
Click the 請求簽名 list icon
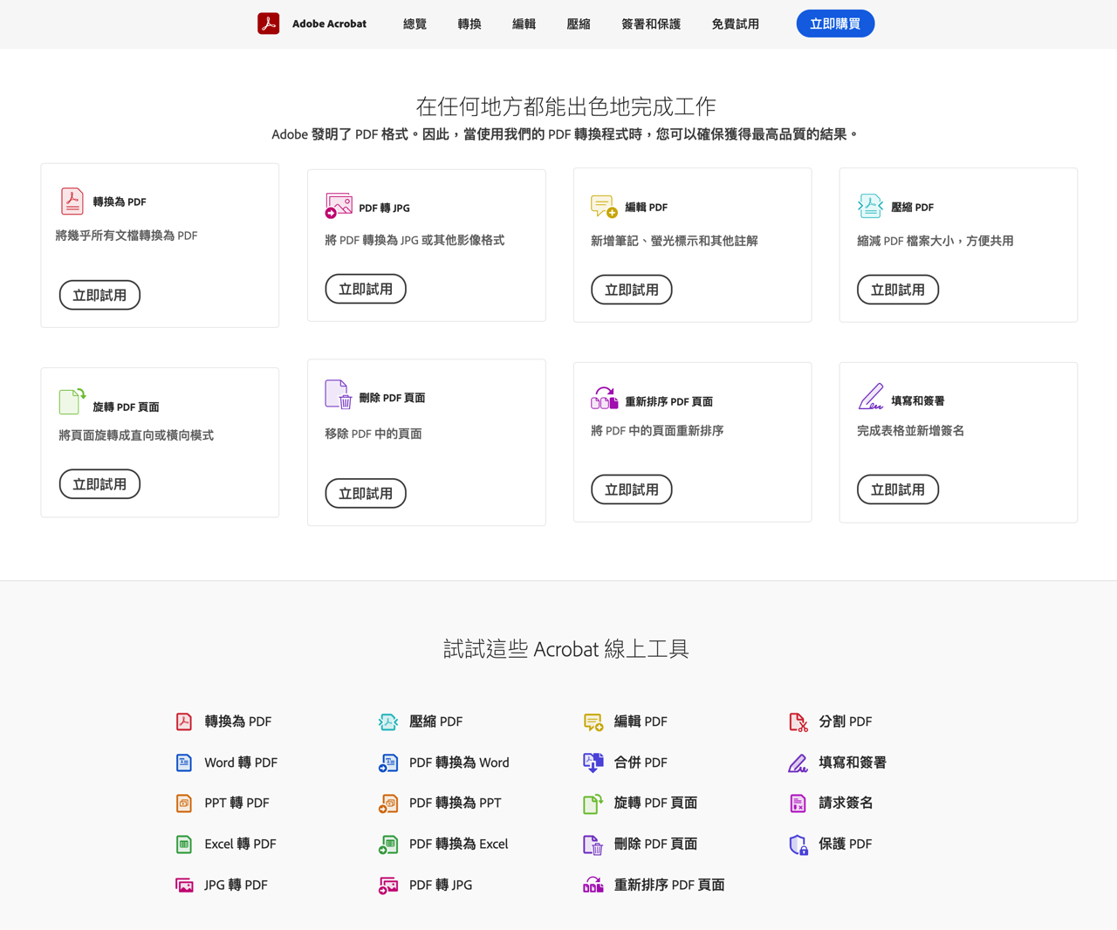point(798,803)
